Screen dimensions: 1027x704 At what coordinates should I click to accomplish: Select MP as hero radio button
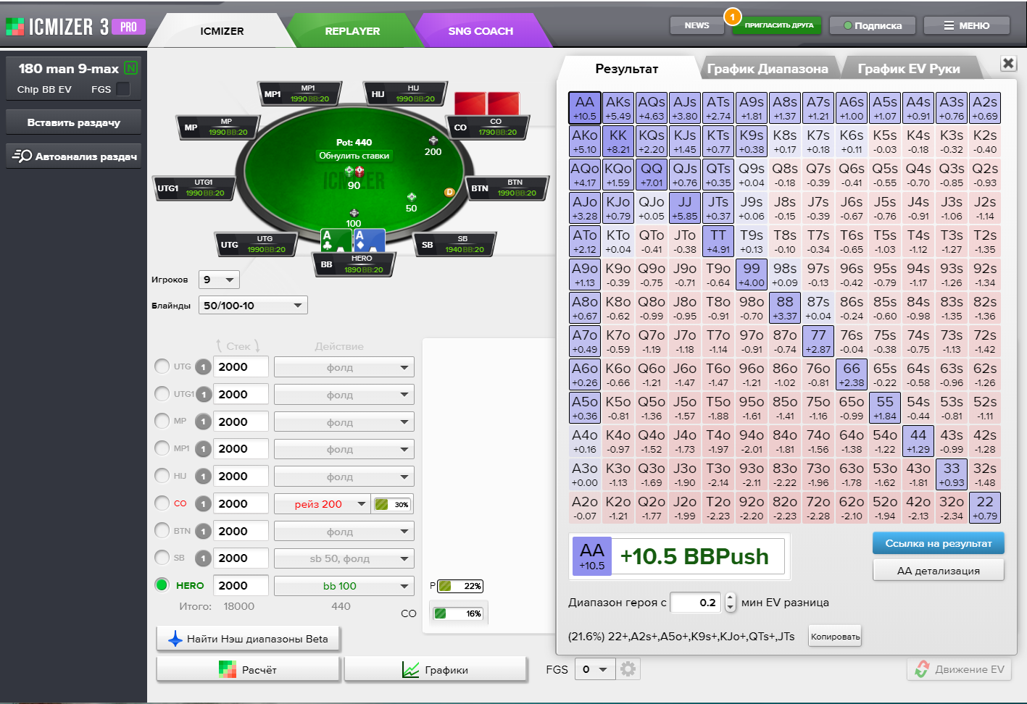coord(162,421)
